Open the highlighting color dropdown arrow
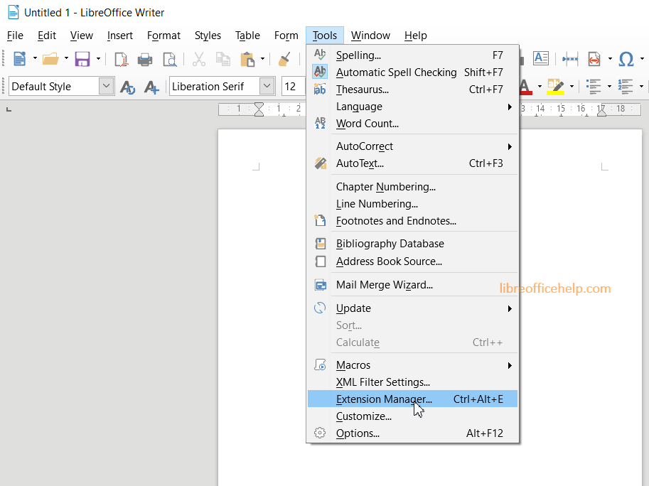The image size is (649, 486). pyautogui.click(x=572, y=87)
